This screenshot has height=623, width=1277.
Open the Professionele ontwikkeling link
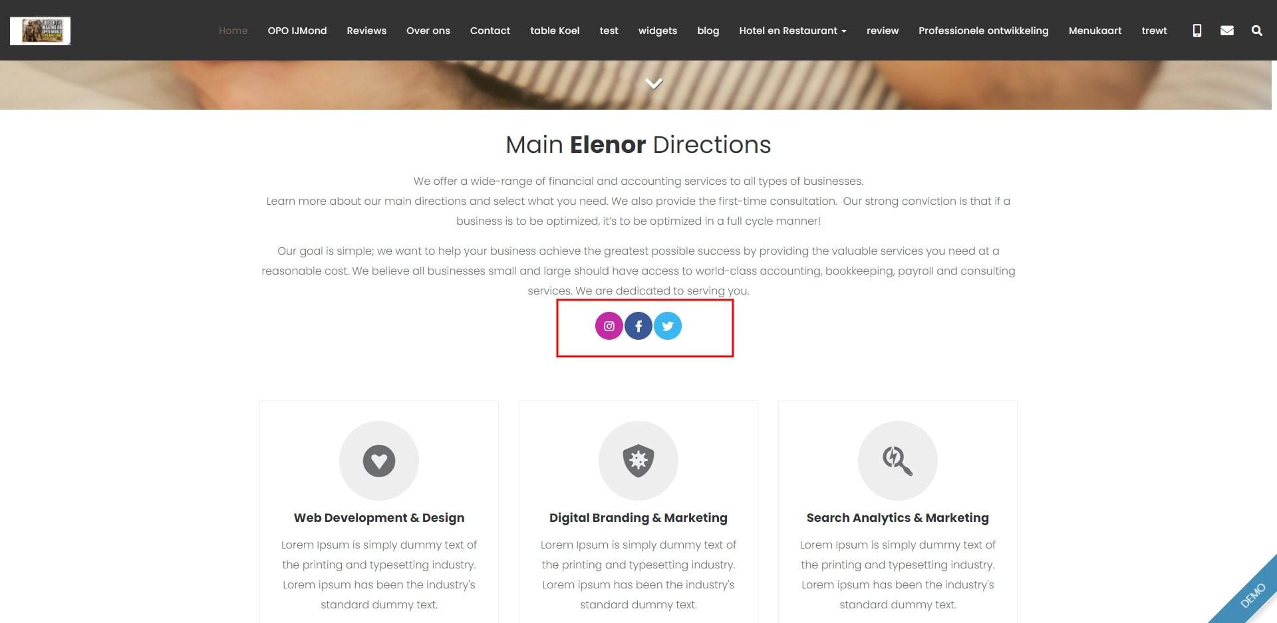[x=983, y=31]
